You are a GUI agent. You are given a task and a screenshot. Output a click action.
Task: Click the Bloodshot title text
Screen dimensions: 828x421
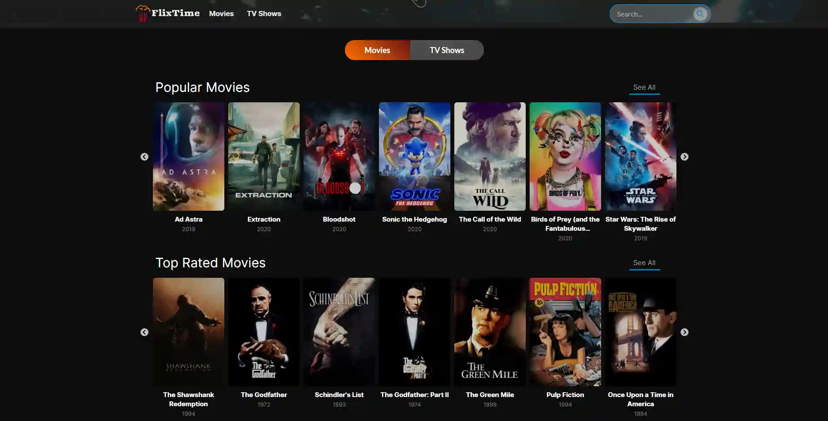[x=339, y=219]
